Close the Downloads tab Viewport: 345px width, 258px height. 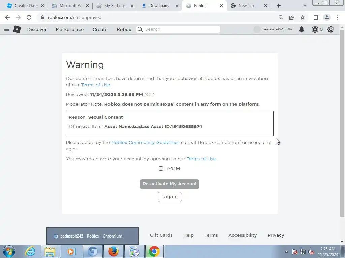[x=177, y=6]
